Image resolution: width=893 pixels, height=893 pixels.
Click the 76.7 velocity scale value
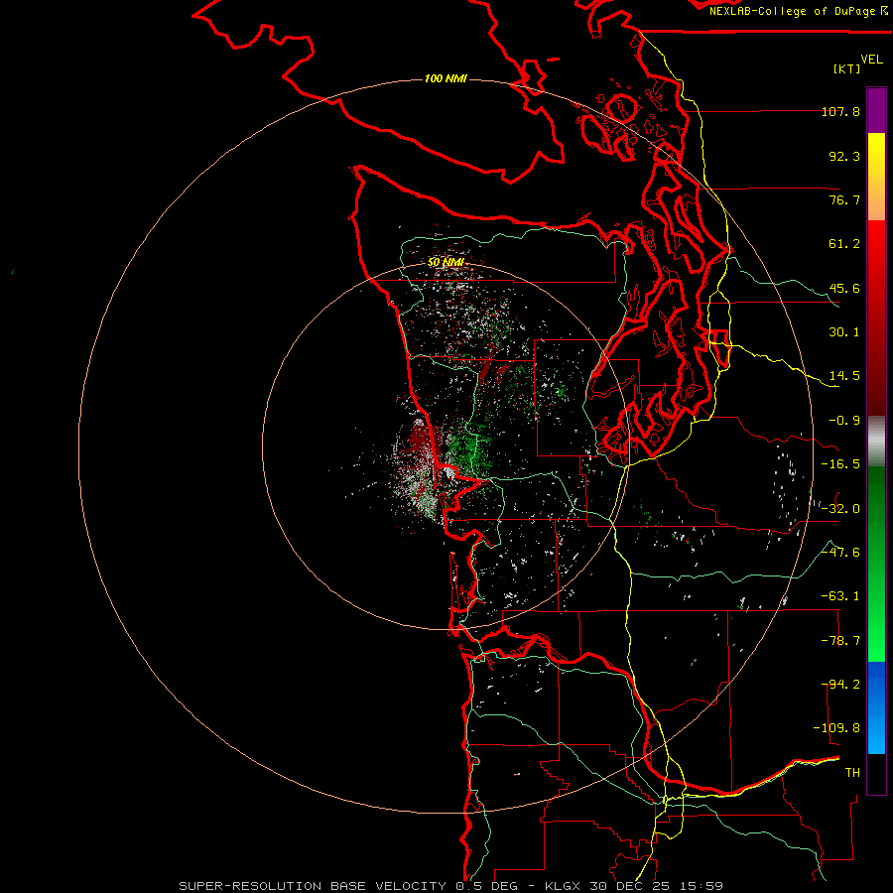tap(844, 199)
